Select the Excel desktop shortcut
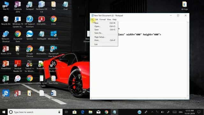This screenshot has width=204, height=115. click(x=6, y=80)
